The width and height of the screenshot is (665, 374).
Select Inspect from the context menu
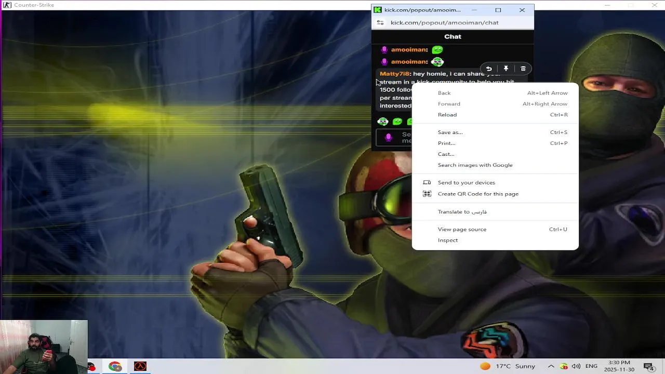pos(495,241)
